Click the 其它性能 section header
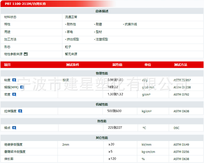This screenshot has height=163, width=204. pyautogui.click(x=102, y=138)
